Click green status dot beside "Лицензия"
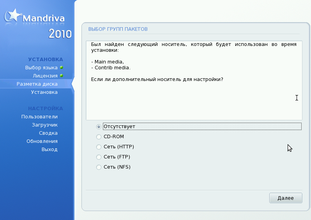Viewport: 311px width, 220px height. [x=62, y=76]
